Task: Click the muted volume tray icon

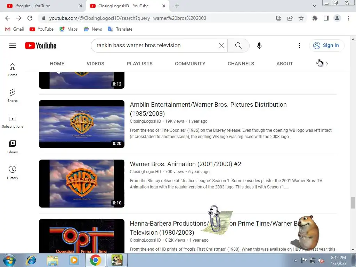Action: (321, 260)
